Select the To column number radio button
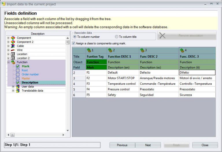 tap(75, 37)
